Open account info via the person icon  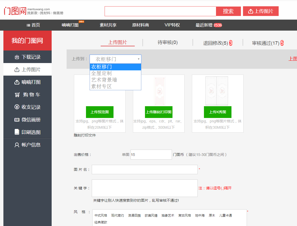point(17,145)
